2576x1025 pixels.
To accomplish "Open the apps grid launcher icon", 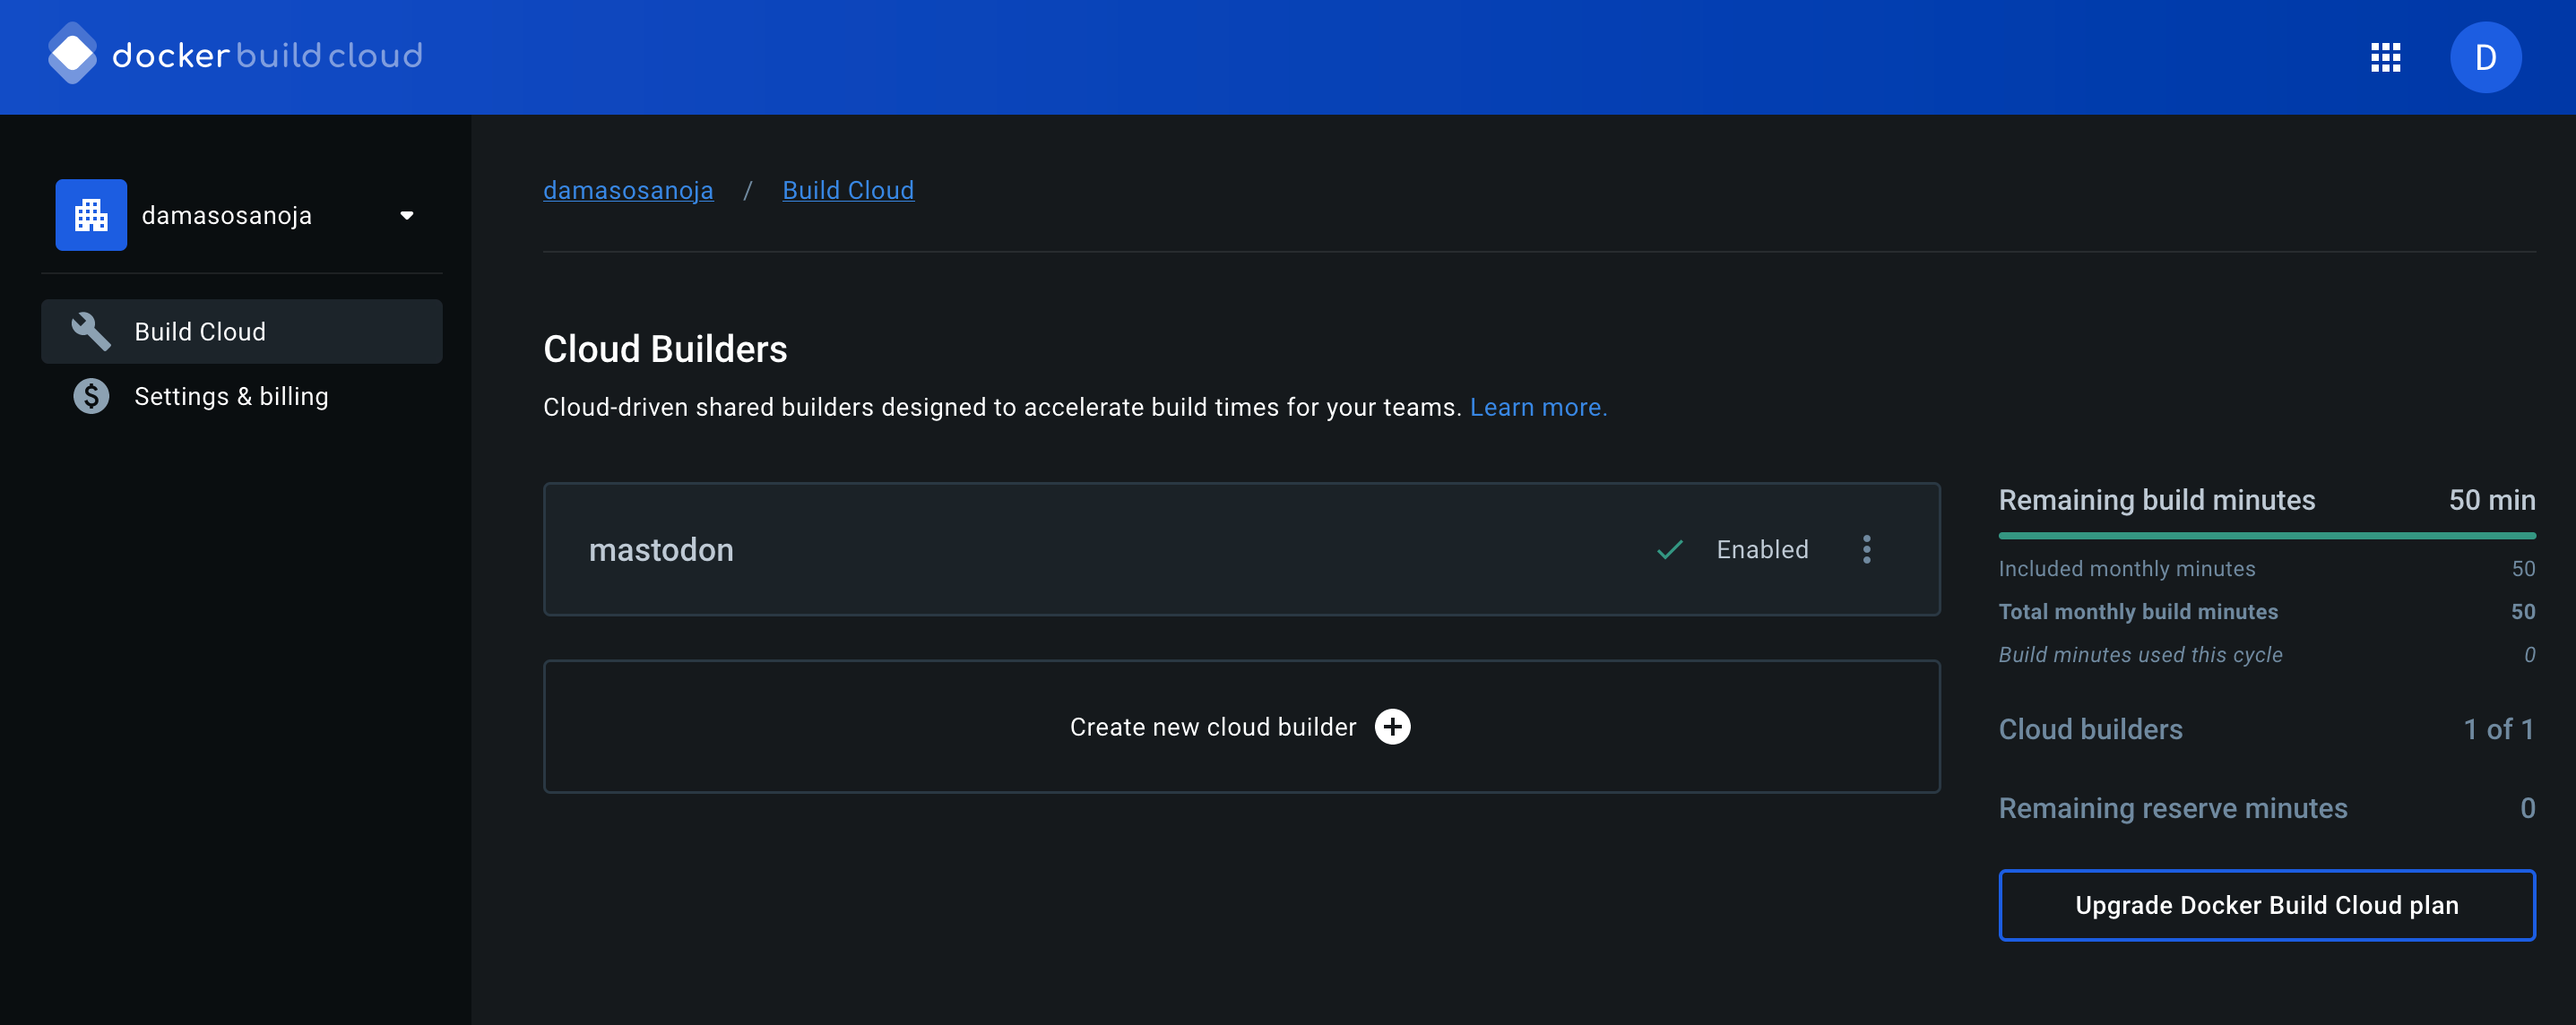I will [x=2385, y=57].
